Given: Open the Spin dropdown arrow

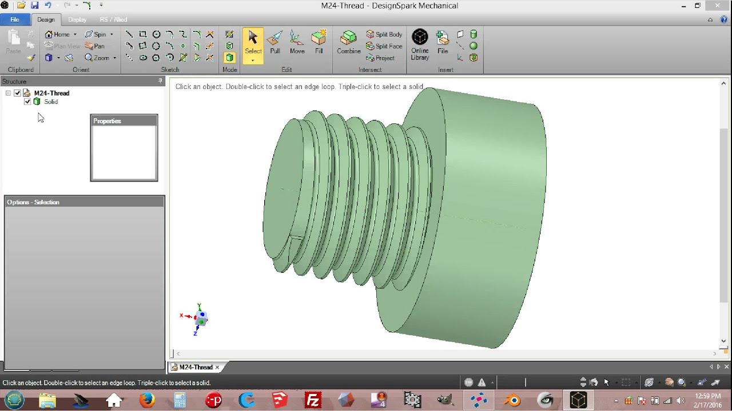Looking at the screenshot, I should point(112,34).
